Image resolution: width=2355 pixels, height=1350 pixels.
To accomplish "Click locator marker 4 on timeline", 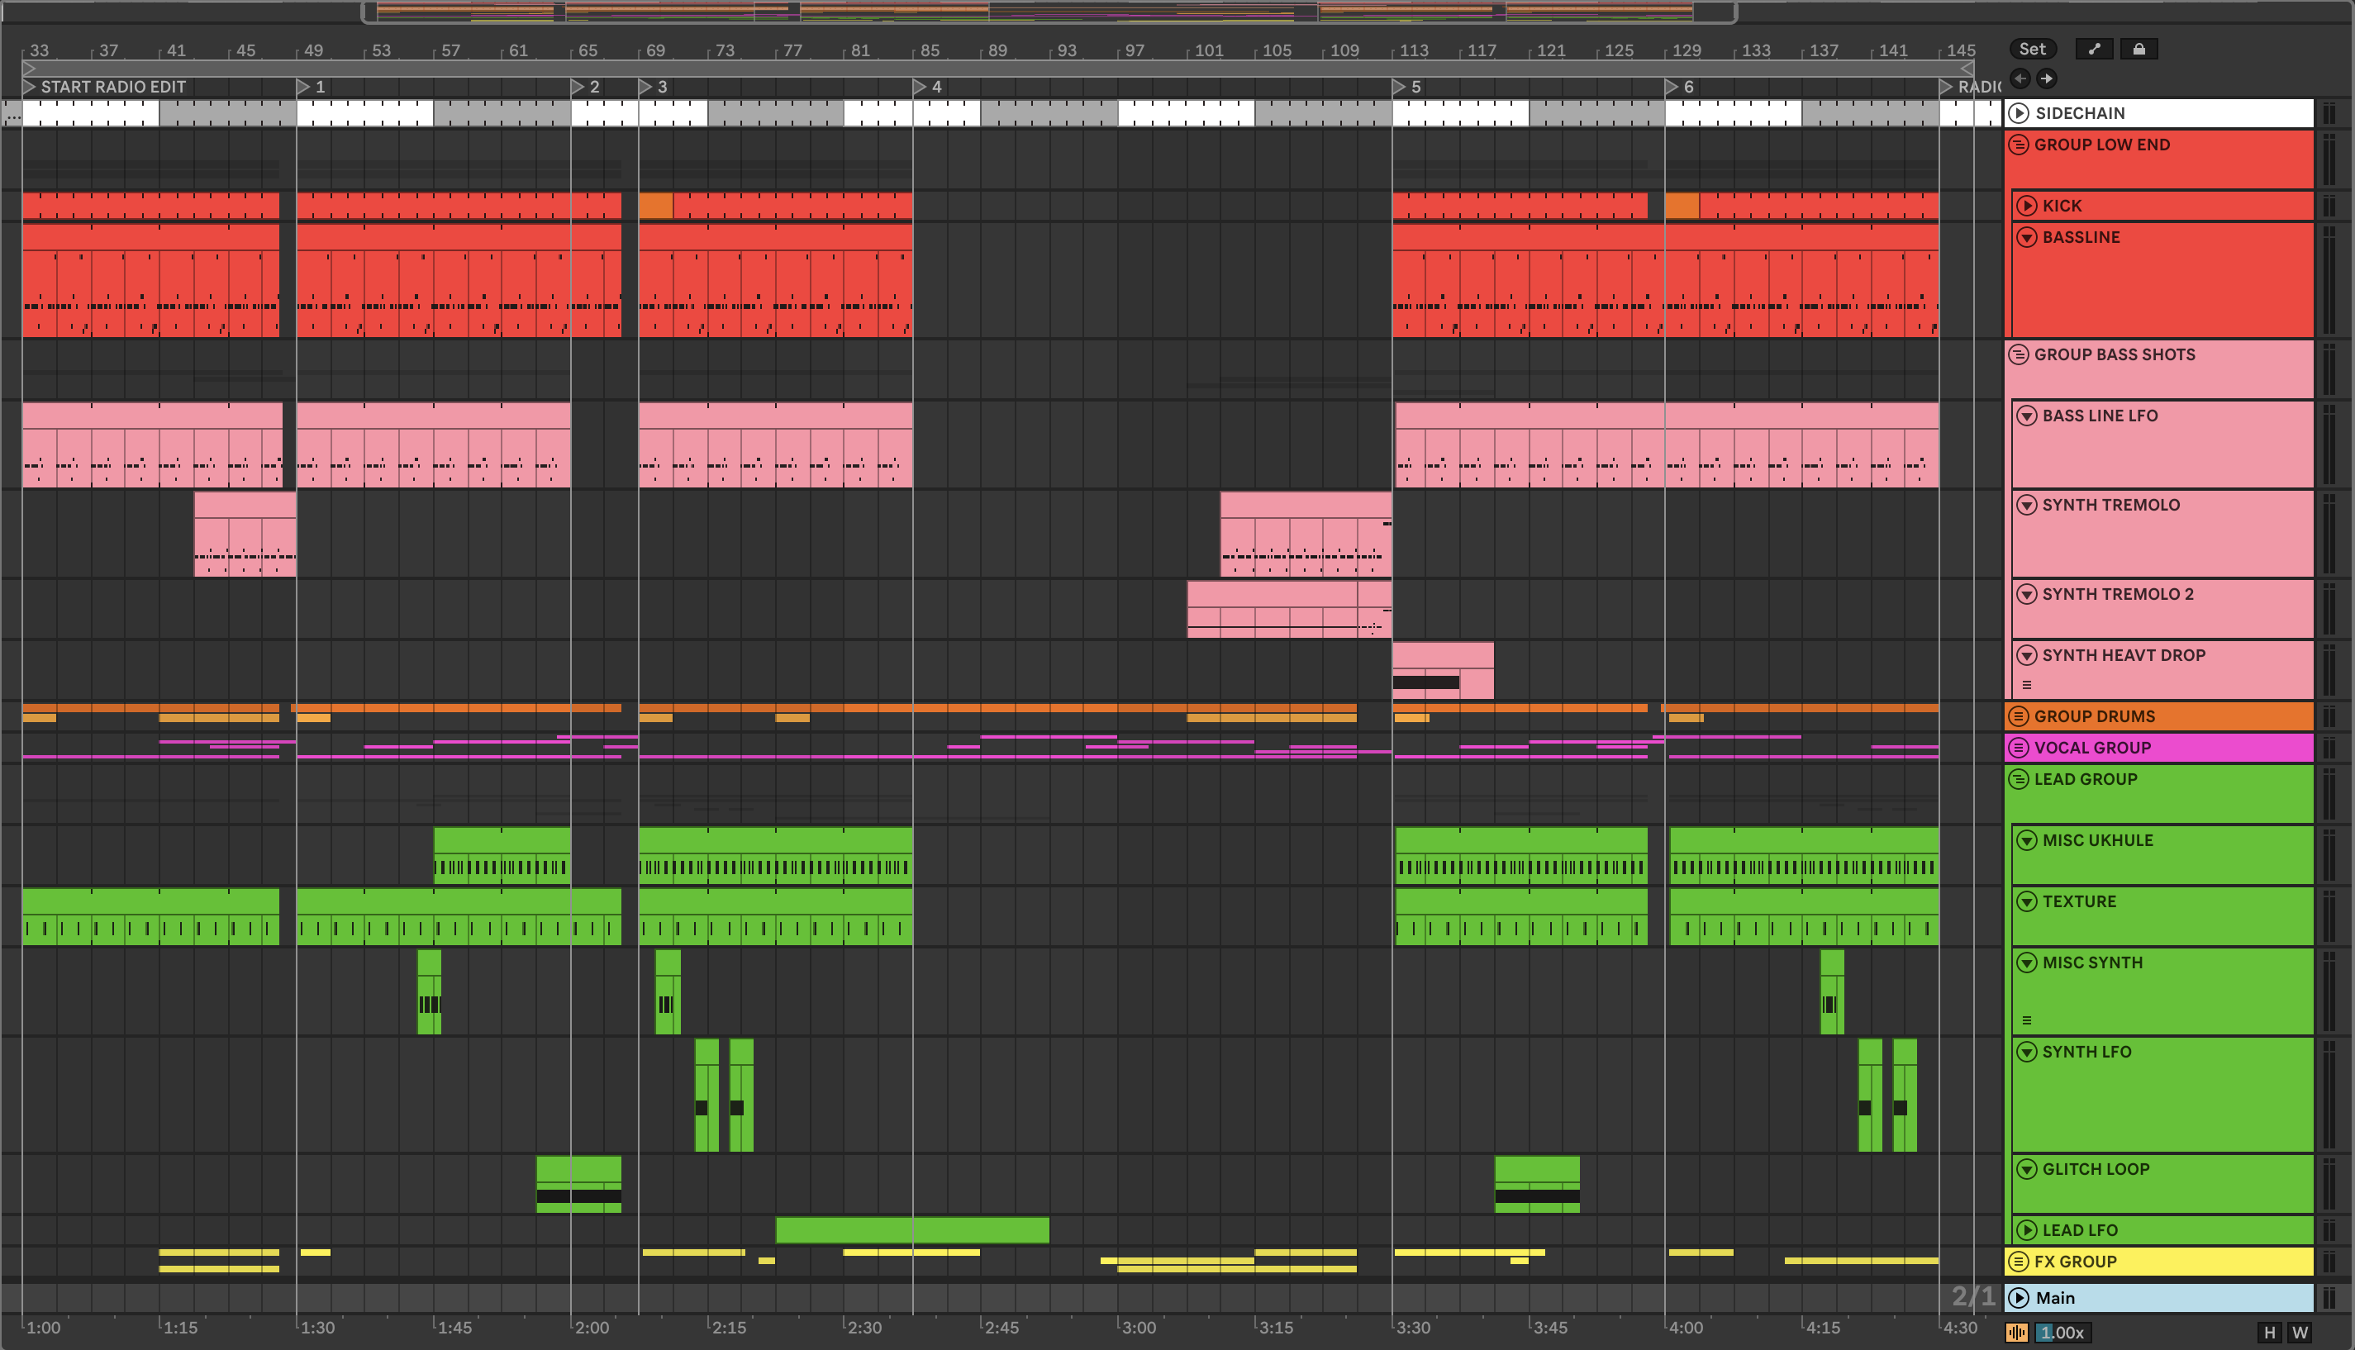I will click(x=920, y=87).
